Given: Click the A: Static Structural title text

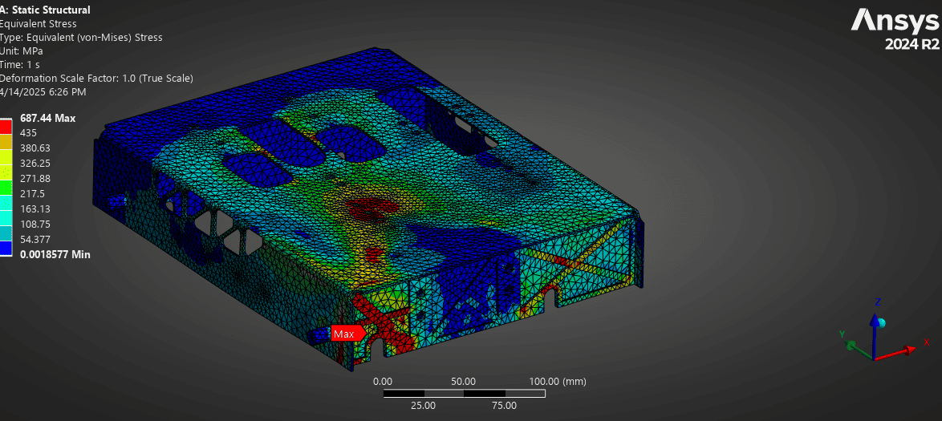Looking at the screenshot, I should coord(45,10).
